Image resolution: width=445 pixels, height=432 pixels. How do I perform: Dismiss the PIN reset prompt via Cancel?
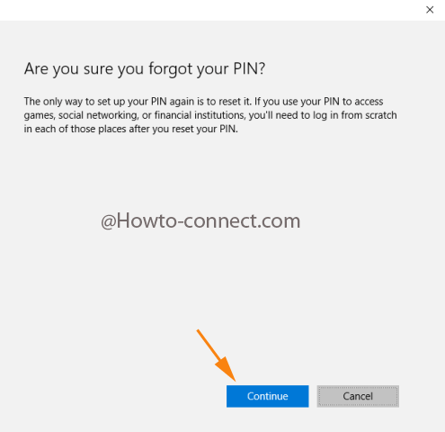pos(358,396)
